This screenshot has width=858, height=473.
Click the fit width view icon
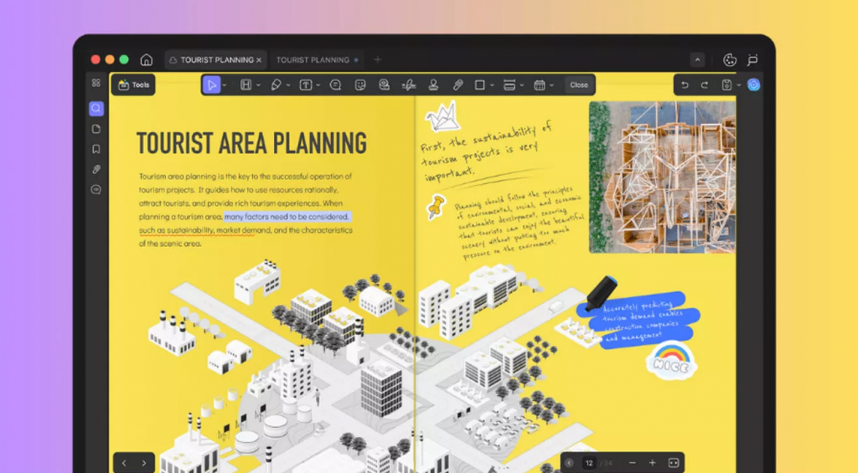click(x=674, y=463)
